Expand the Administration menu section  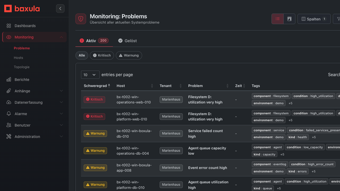tap(61, 137)
